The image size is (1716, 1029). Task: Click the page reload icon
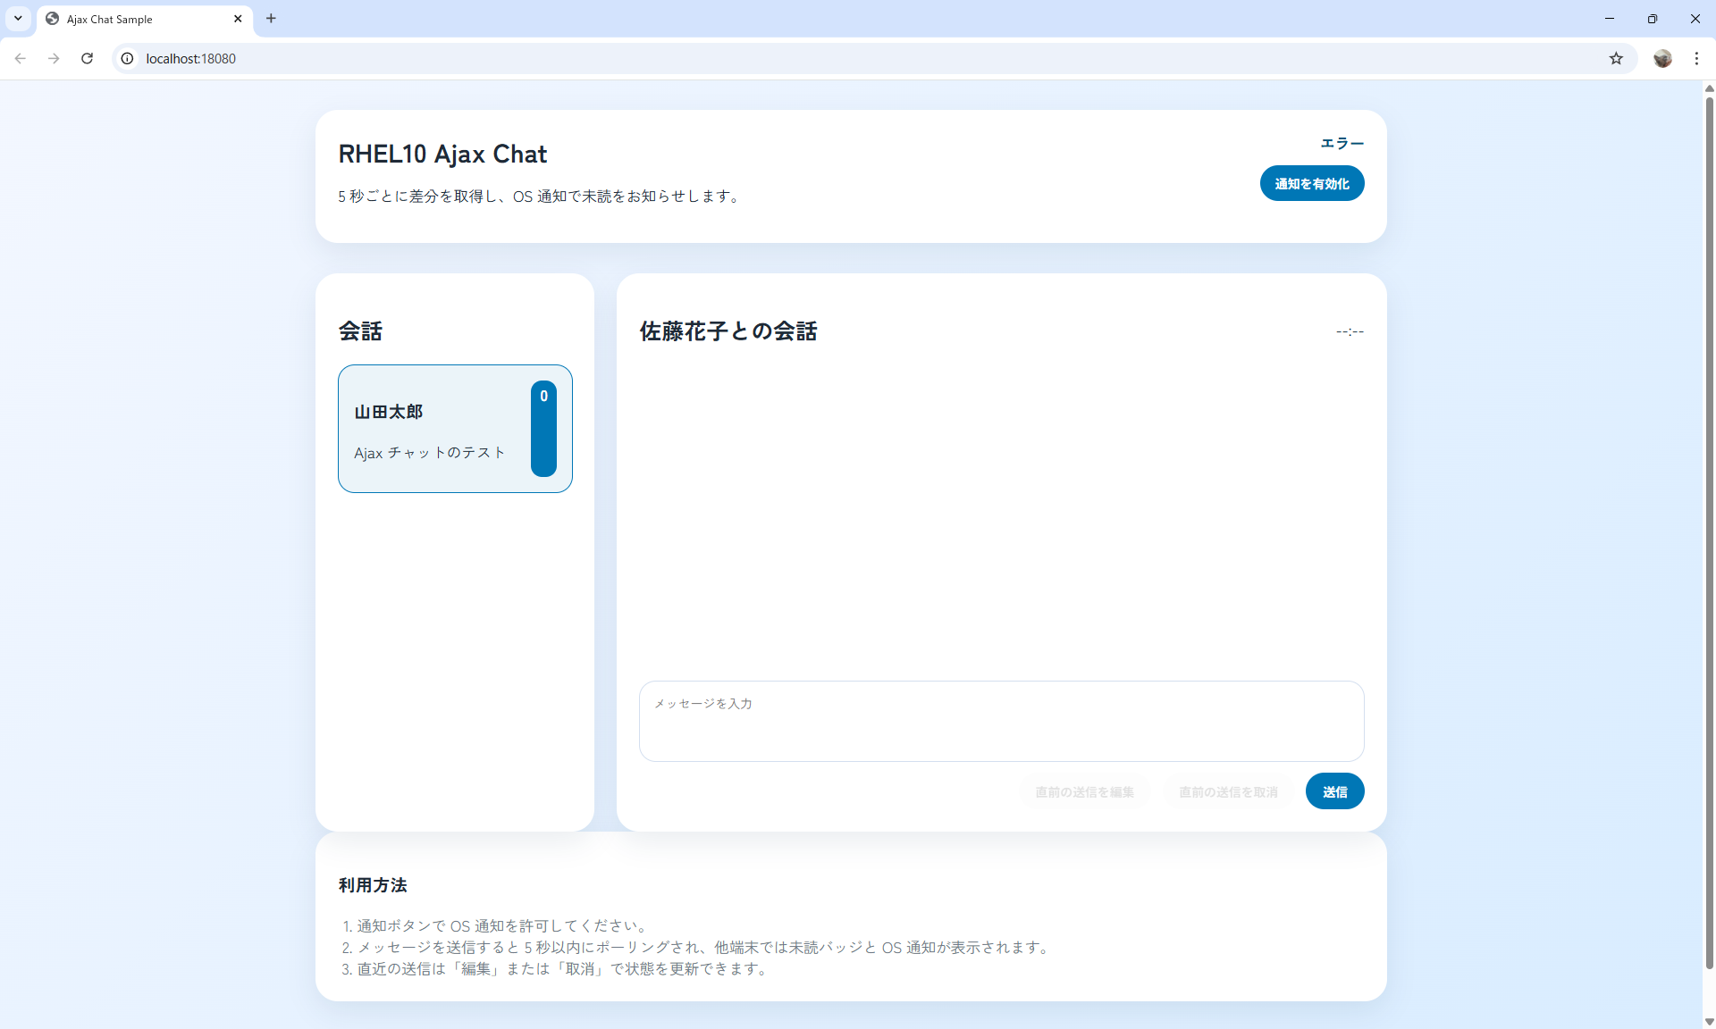coord(87,58)
